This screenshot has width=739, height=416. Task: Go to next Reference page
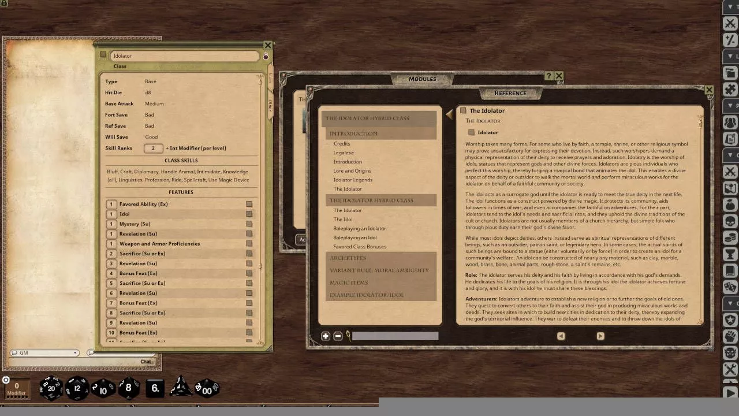tap(600, 336)
